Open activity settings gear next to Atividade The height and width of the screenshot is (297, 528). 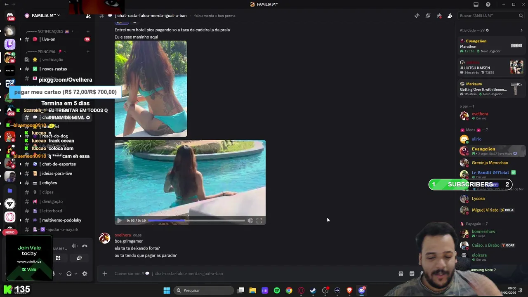point(487,30)
